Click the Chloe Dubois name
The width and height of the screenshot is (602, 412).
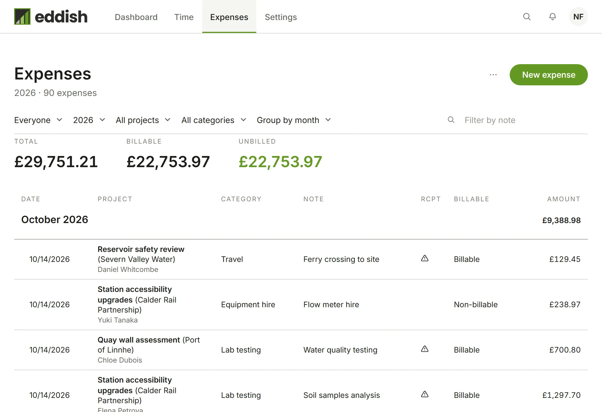coord(120,360)
